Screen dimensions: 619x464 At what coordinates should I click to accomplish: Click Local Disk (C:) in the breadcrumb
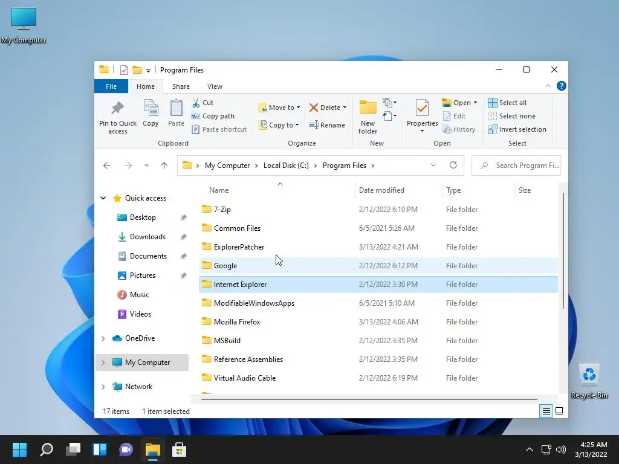point(286,166)
